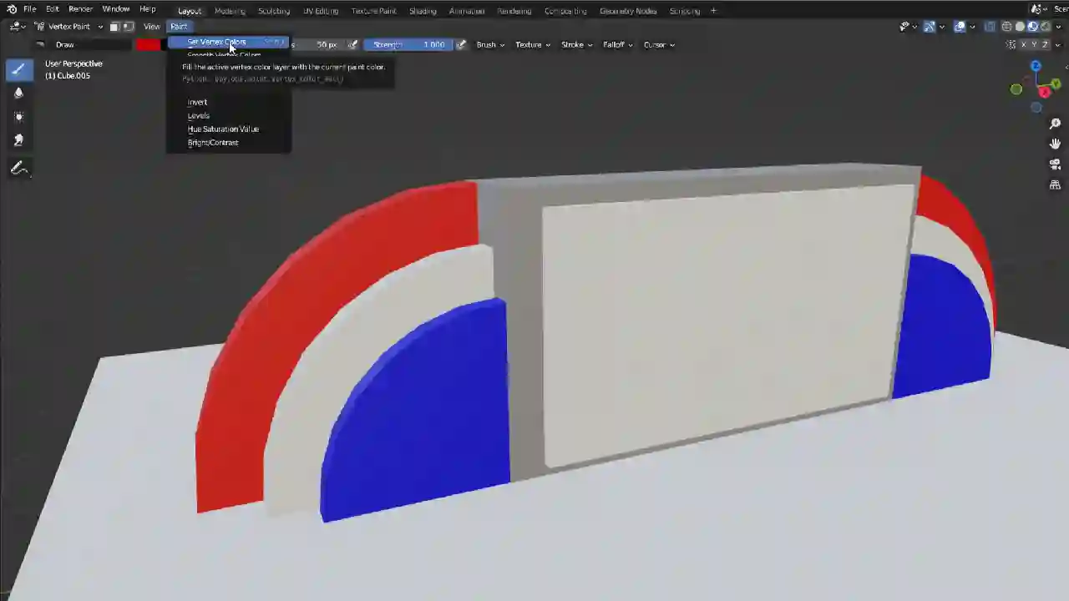Viewport: 1069px width, 601px height.
Task: Click Hue Saturation Value menu entry
Action: [x=223, y=129]
